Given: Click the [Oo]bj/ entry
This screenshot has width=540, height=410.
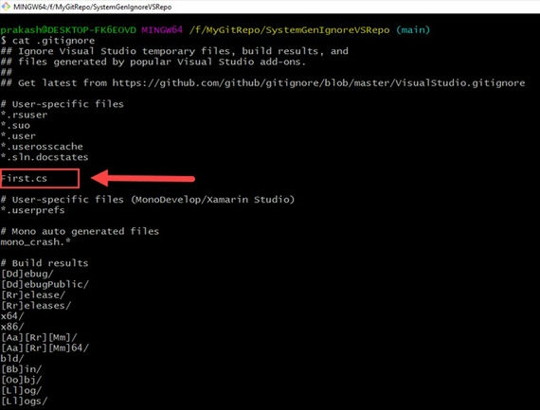Looking at the screenshot, I should click(x=21, y=380).
